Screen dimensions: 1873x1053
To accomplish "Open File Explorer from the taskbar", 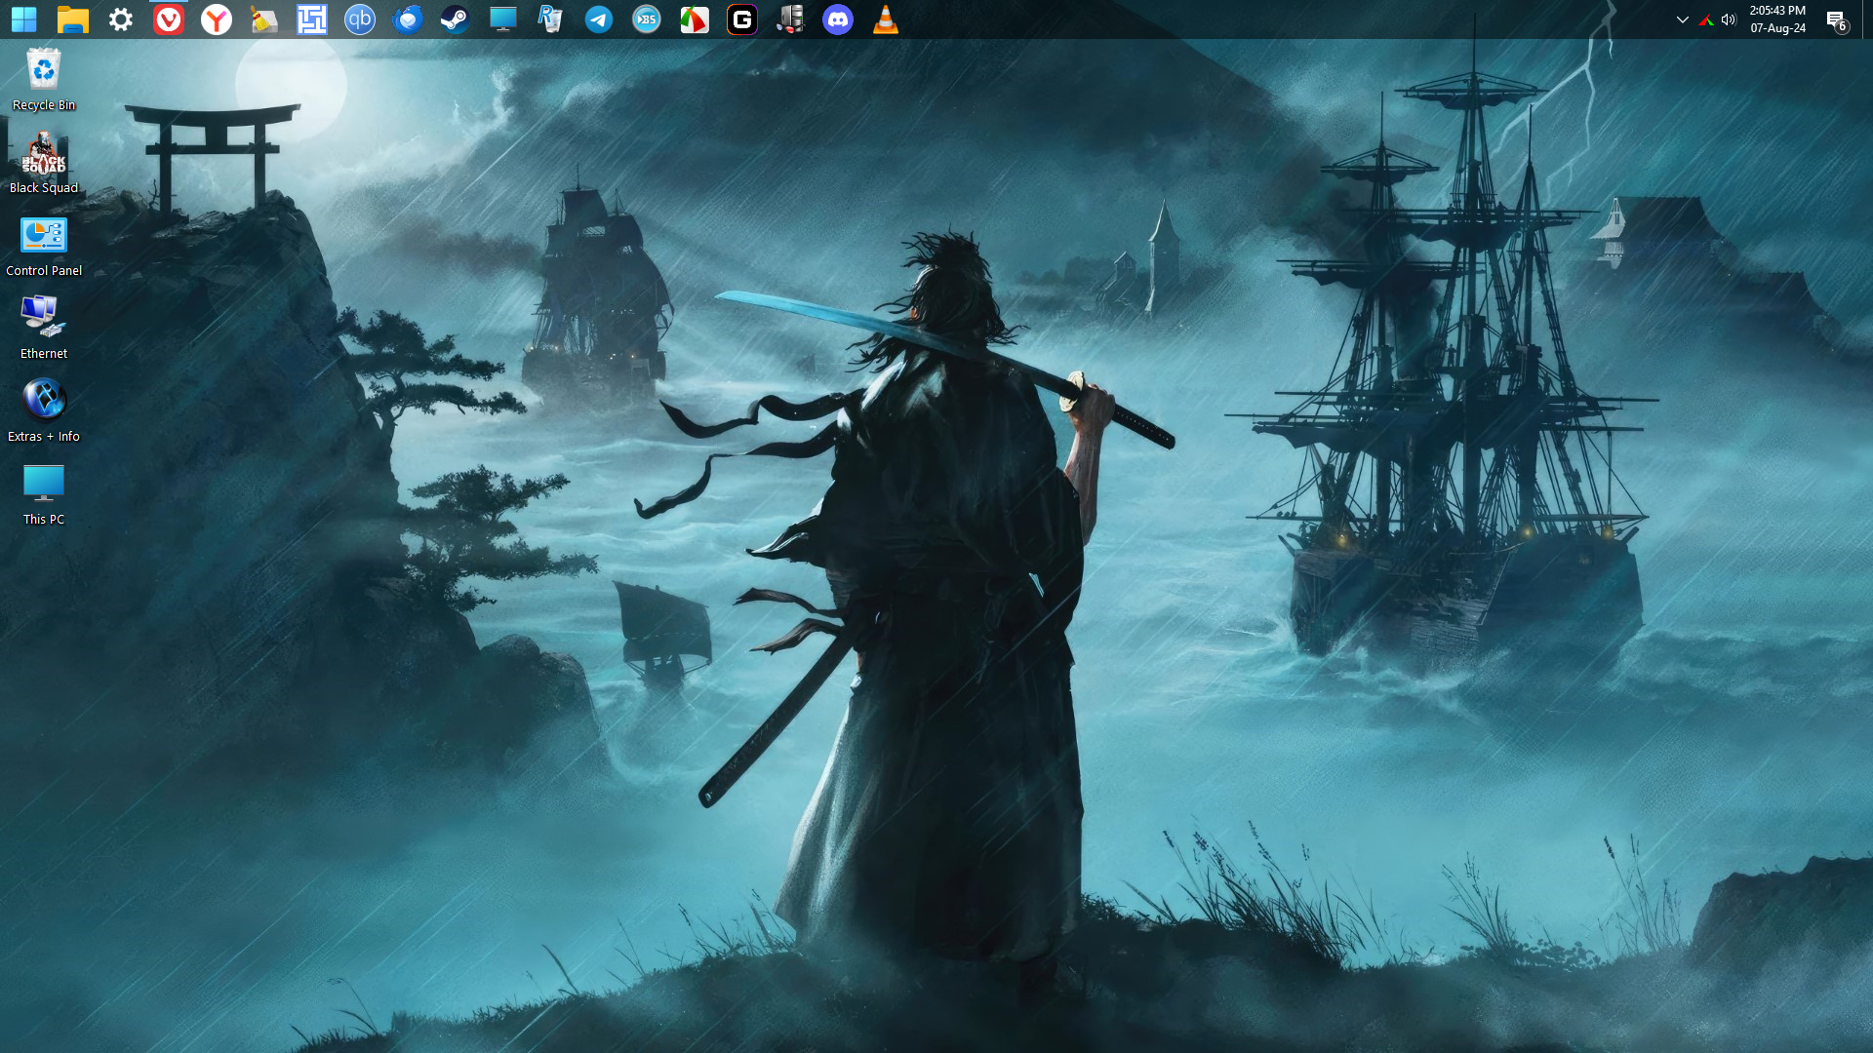I will [72, 19].
